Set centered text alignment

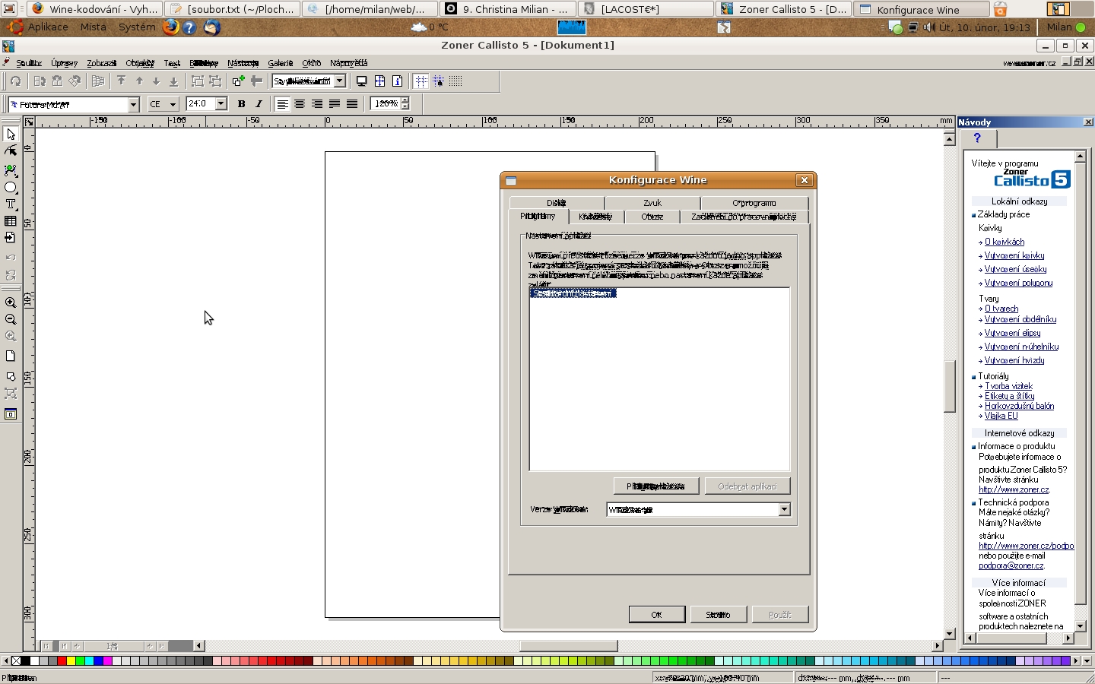[x=300, y=103]
